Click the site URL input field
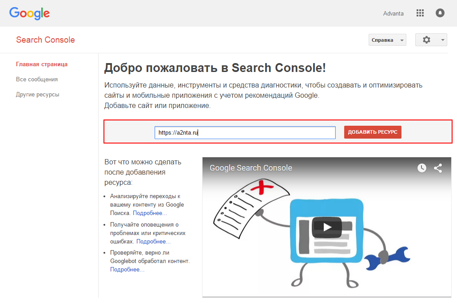Screen dimensions: 457x303 pos(245,132)
